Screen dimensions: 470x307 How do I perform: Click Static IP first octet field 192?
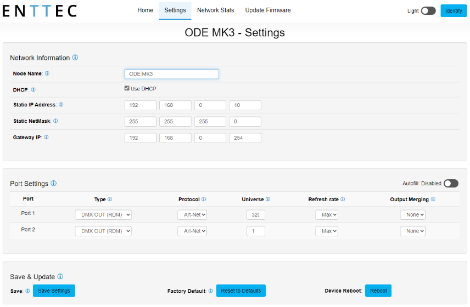140,105
